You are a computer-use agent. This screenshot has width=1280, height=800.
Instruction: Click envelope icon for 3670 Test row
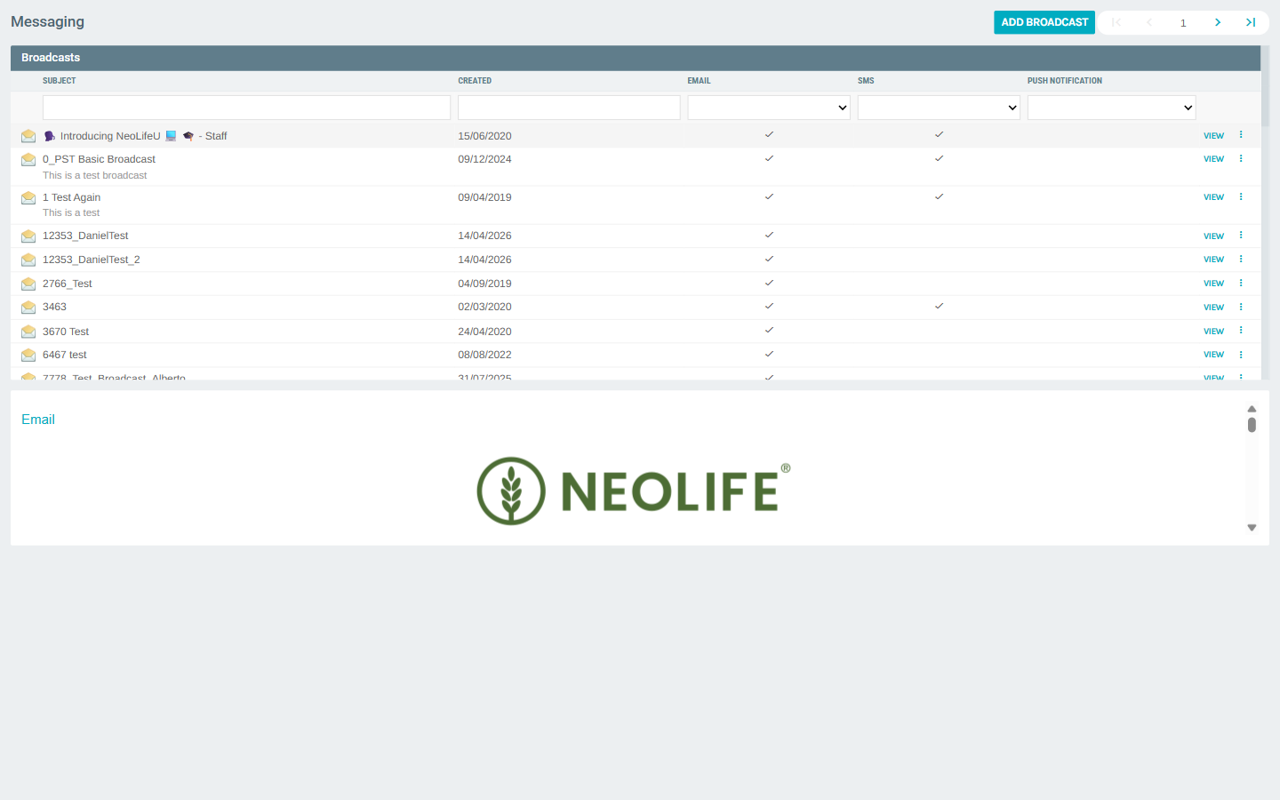pyautogui.click(x=28, y=332)
